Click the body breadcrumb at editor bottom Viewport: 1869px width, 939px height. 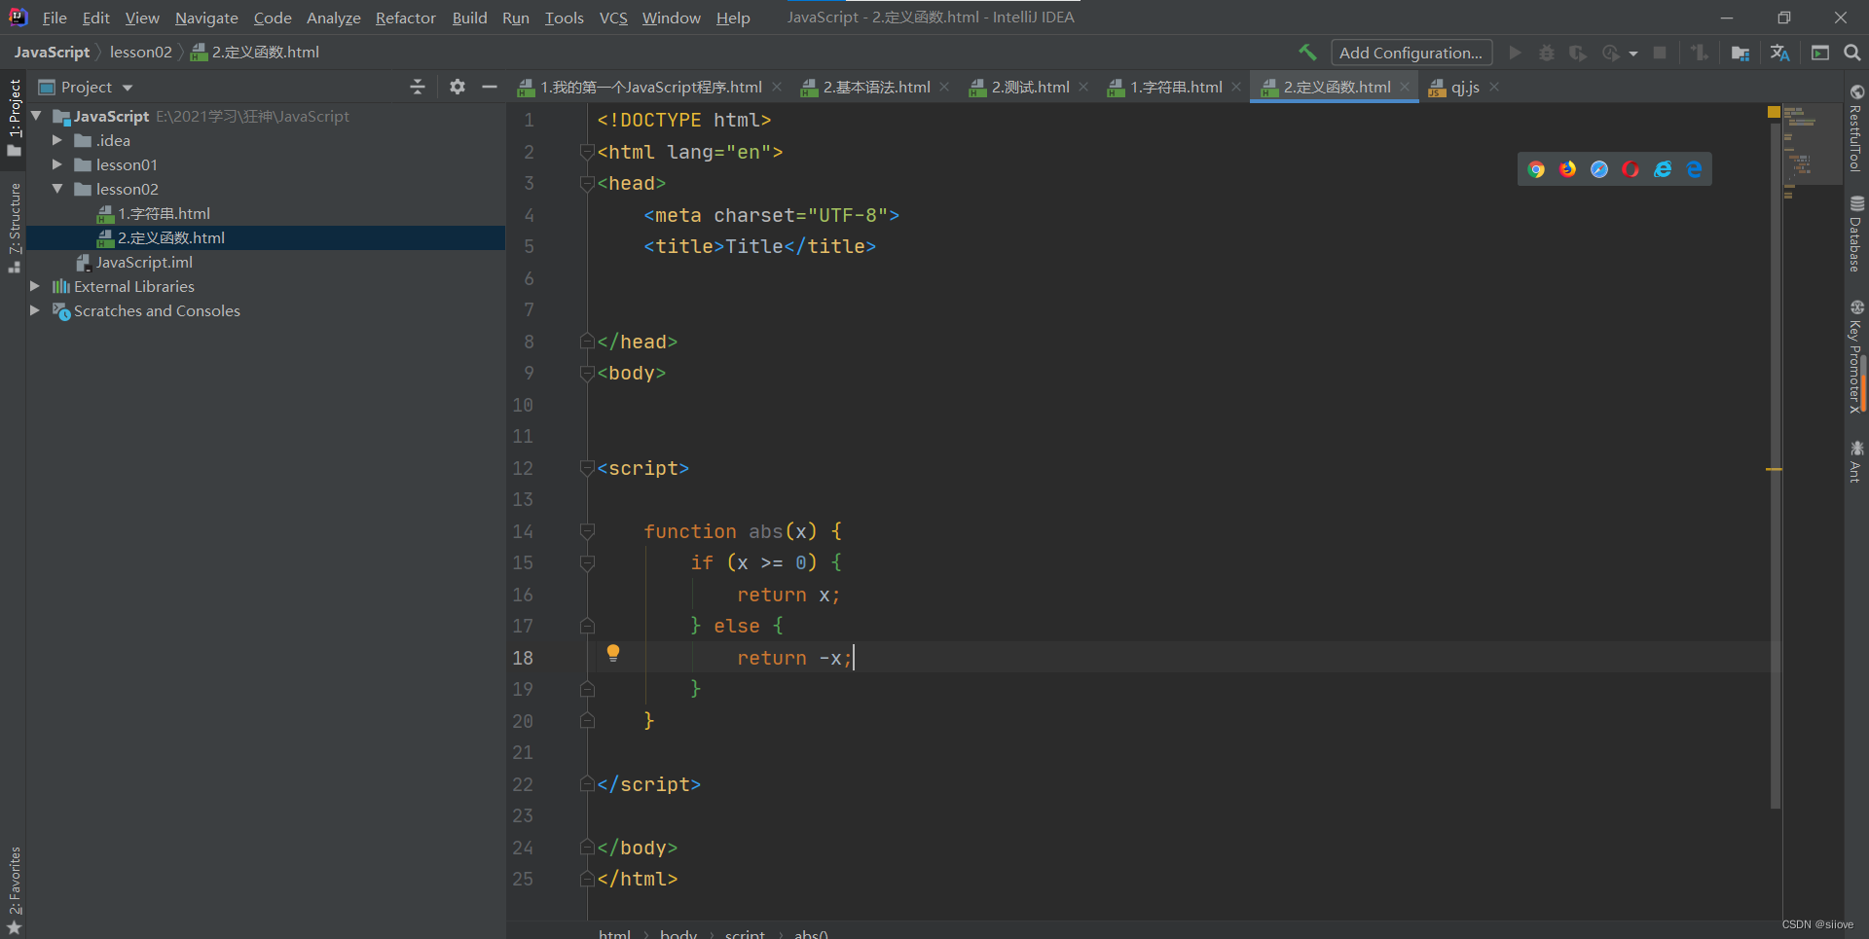click(x=678, y=933)
